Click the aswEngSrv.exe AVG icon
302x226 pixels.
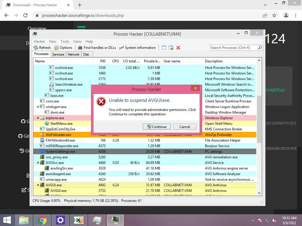[x=47, y=168]
